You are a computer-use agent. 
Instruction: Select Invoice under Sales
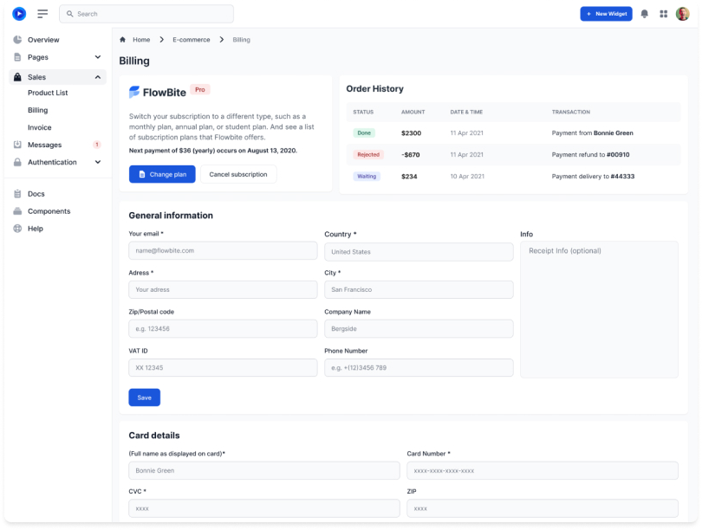click(x=39, y=127)
